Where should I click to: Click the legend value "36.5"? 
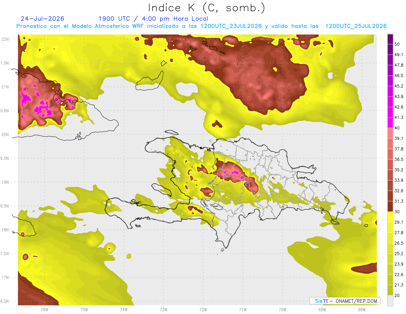tap(399, 159)
